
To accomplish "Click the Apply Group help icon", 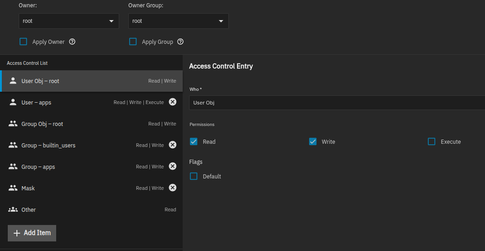I will click(180, 42).
